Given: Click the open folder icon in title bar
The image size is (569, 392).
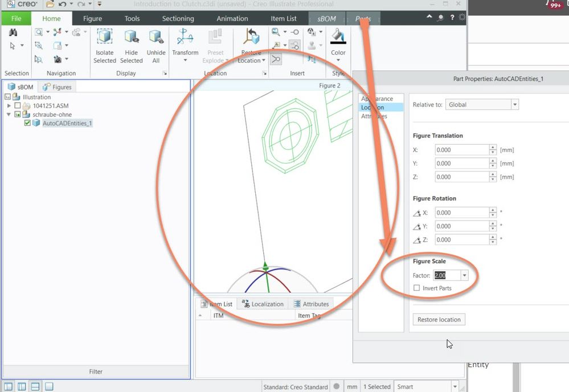Looking at the screenshot, I should [50, 5].
